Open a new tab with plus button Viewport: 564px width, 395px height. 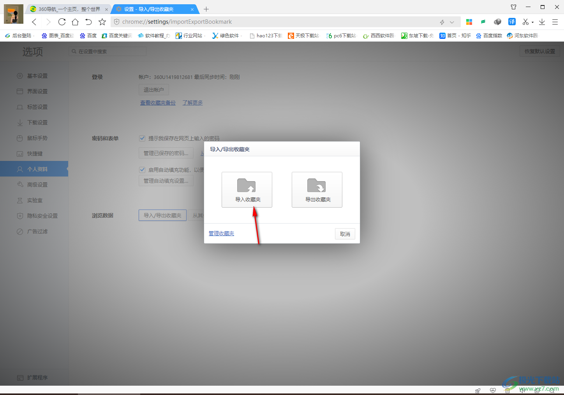point(206,9)
